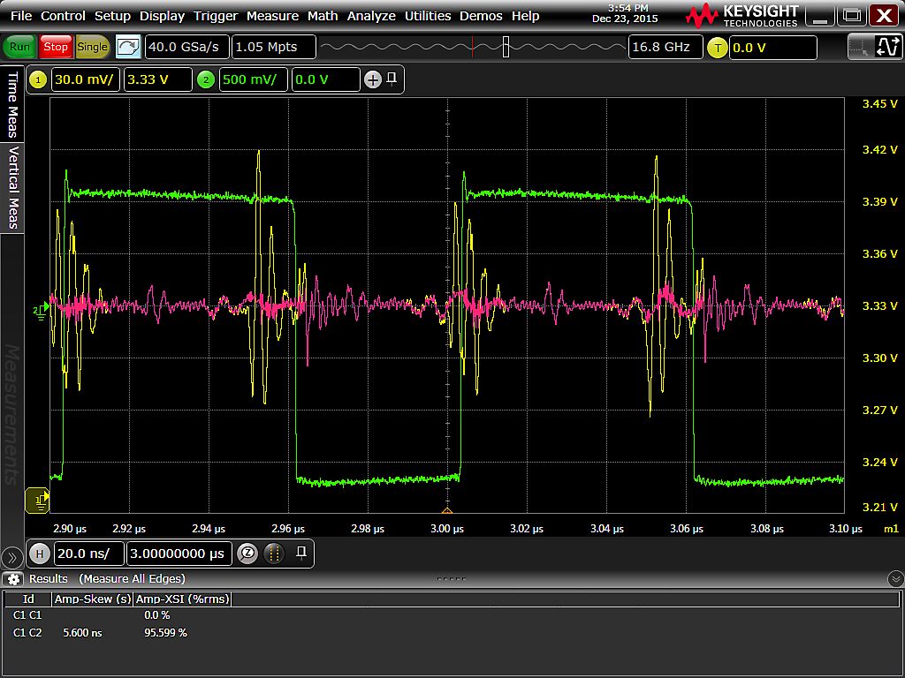905x678 pixels.
Task: Open the Measure menu
Action: 272,16
